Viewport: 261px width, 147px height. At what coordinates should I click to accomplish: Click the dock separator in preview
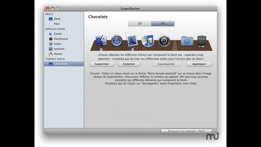point(175,45)
